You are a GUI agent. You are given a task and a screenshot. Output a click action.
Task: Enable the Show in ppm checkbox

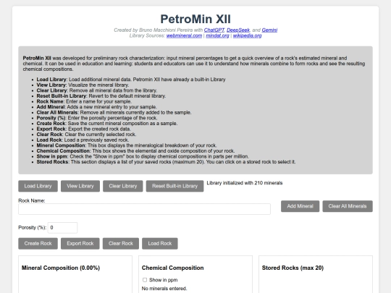tap(145, 280)
